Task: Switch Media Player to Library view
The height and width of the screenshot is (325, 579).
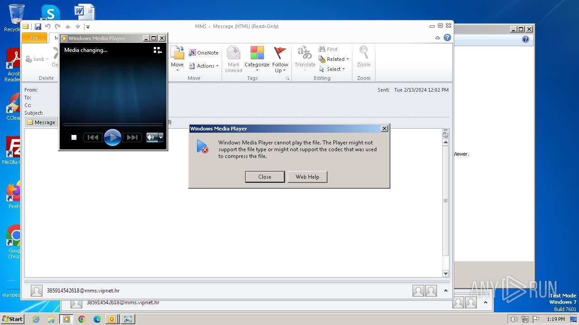Action: pos(157,50)
